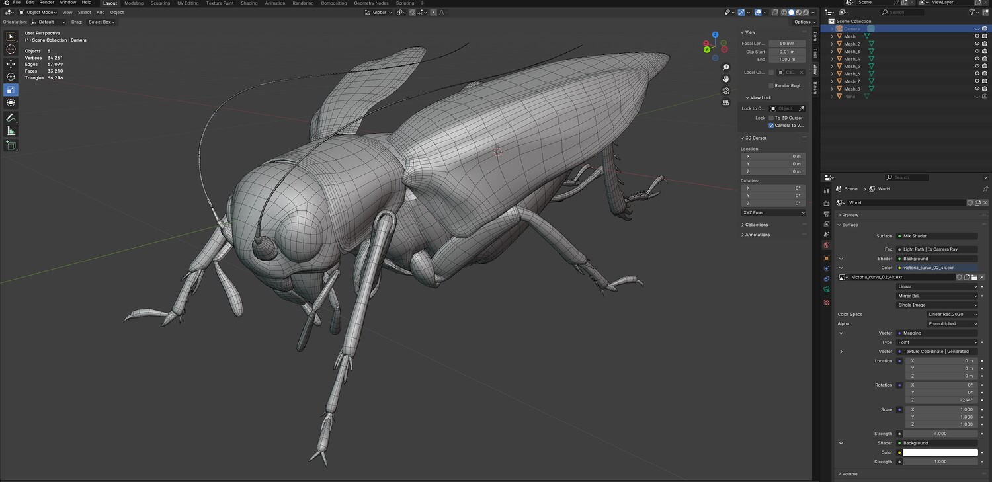Pick the Rotate tool
Screen dimensions: 992x482
(11, 77)
